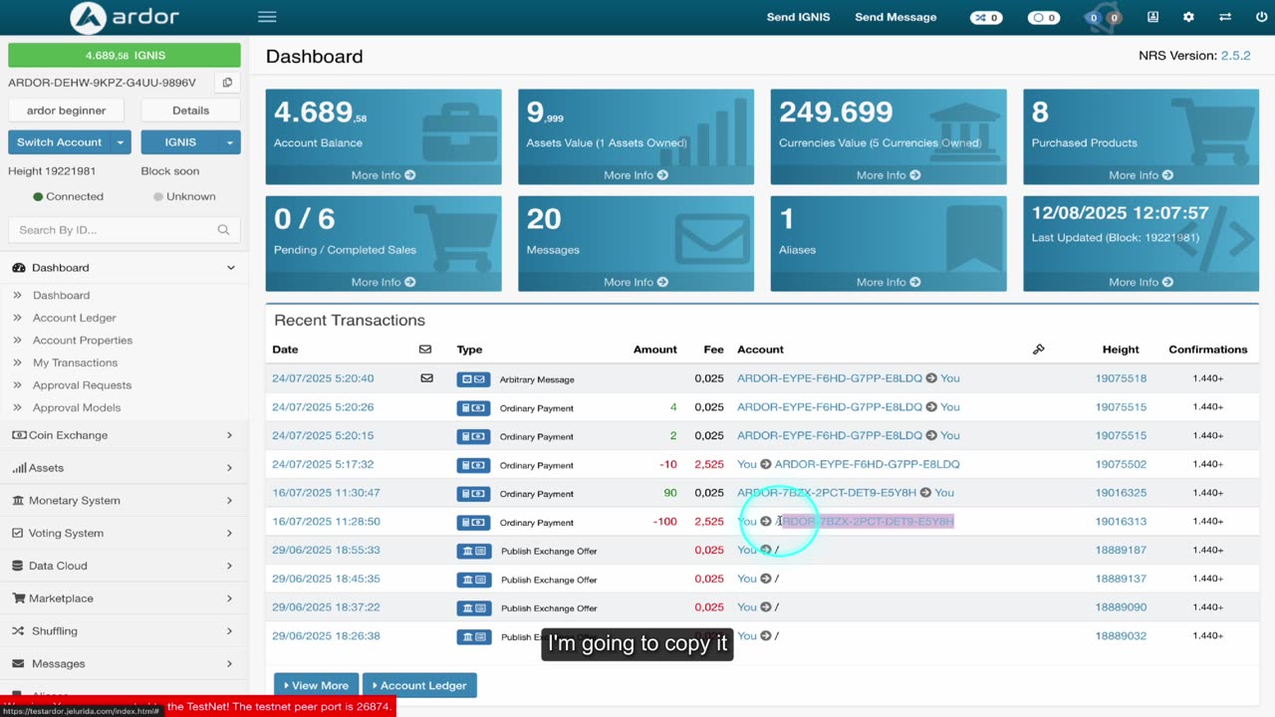Toggle the sidebar with the hamburger menu icon
1275x717 pixels.
click(x=267, y=17)
